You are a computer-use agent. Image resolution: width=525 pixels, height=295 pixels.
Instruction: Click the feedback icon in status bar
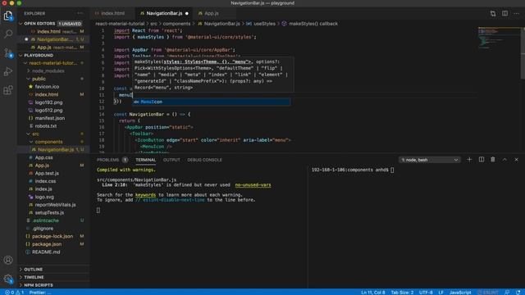point(507,293)
